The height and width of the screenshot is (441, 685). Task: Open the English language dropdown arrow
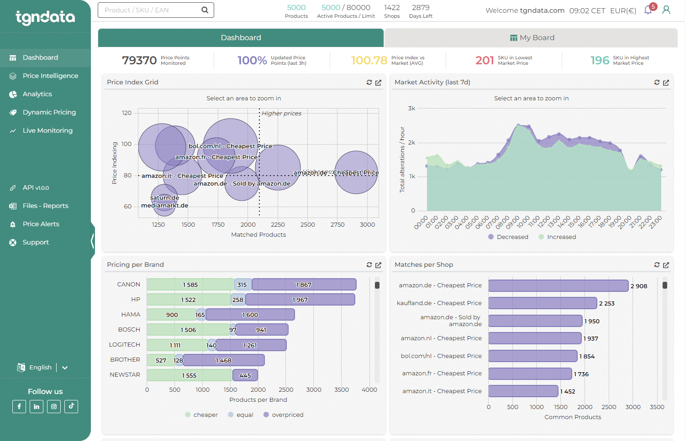[x=65, y=368]
